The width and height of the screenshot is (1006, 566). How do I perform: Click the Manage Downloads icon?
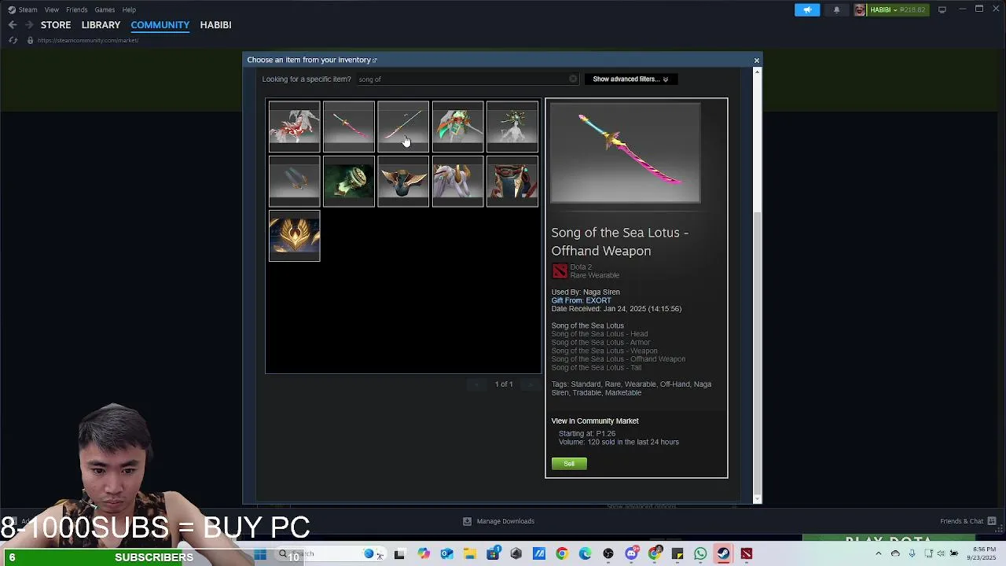pyautogui.click(x=467, y=521)
